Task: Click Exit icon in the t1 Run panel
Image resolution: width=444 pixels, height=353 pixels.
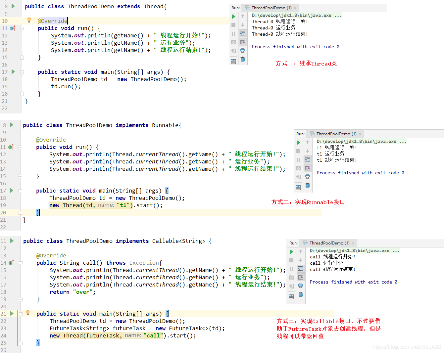Action: point(298,177)
